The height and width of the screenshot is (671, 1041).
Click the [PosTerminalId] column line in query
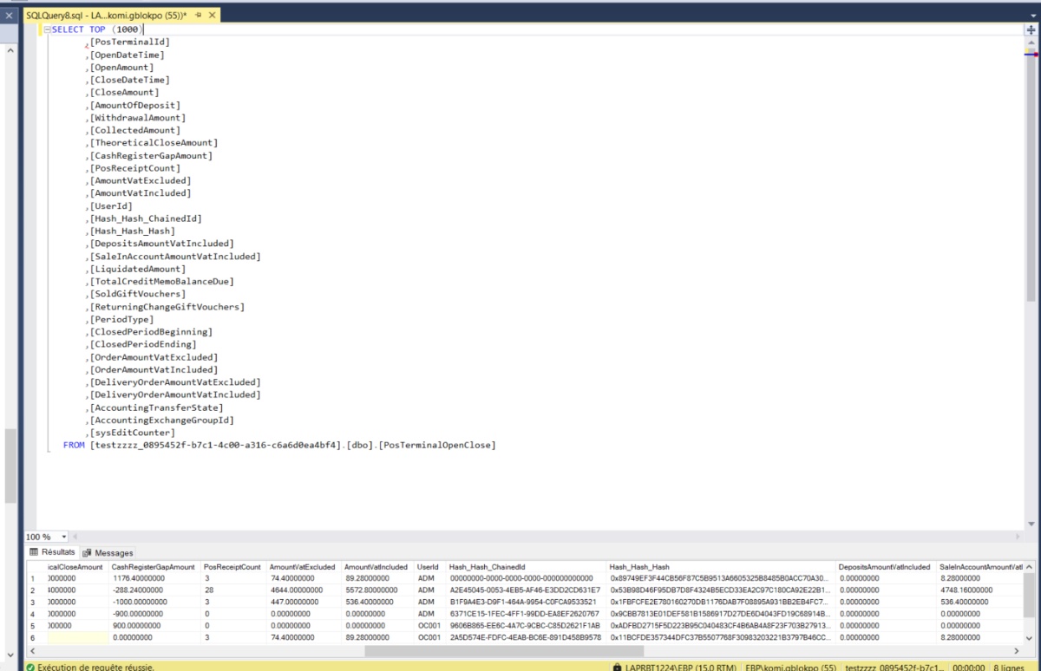point(128,42)
